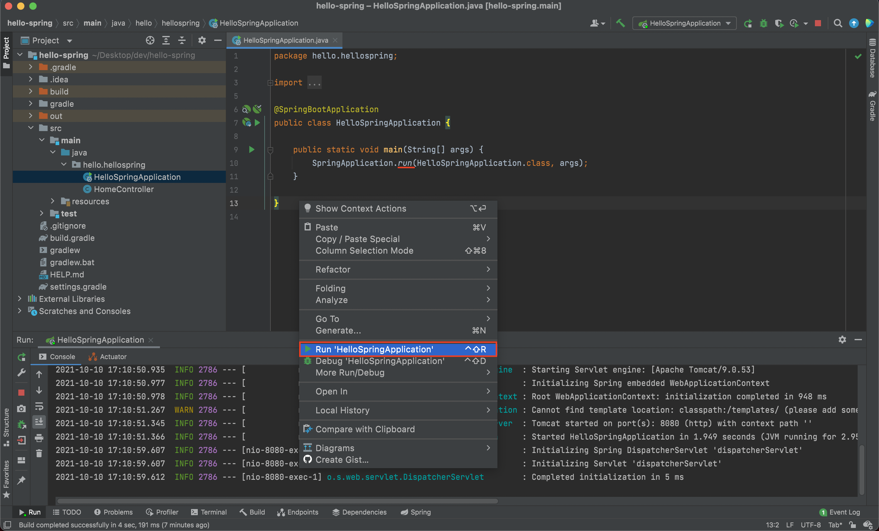The image size is (879, 531).
Task: Click the green run gutter arrow beside main method
Action: click(251, 149)
